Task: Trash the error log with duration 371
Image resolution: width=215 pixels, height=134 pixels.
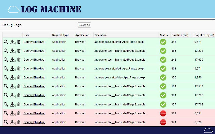Action: point(19,122)
